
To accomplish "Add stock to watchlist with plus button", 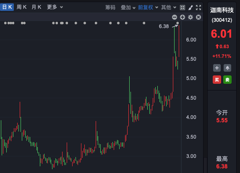I will (217, 68).
